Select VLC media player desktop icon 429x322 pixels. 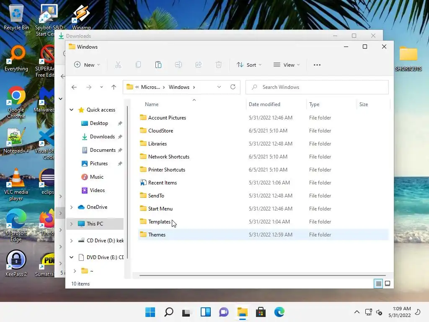tap(16, 184)
